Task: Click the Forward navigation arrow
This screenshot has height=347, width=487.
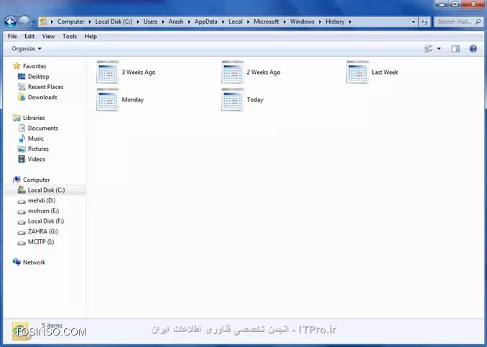Action: [x=24, y=22]
